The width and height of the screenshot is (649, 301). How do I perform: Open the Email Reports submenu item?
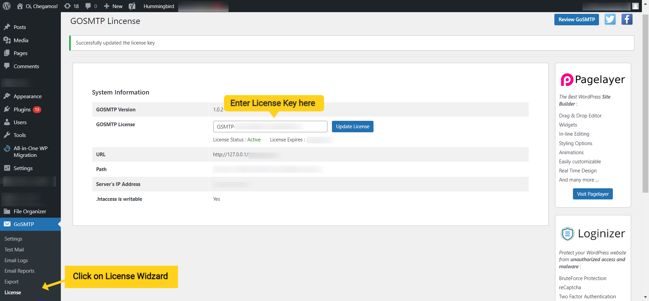(19, 271)
